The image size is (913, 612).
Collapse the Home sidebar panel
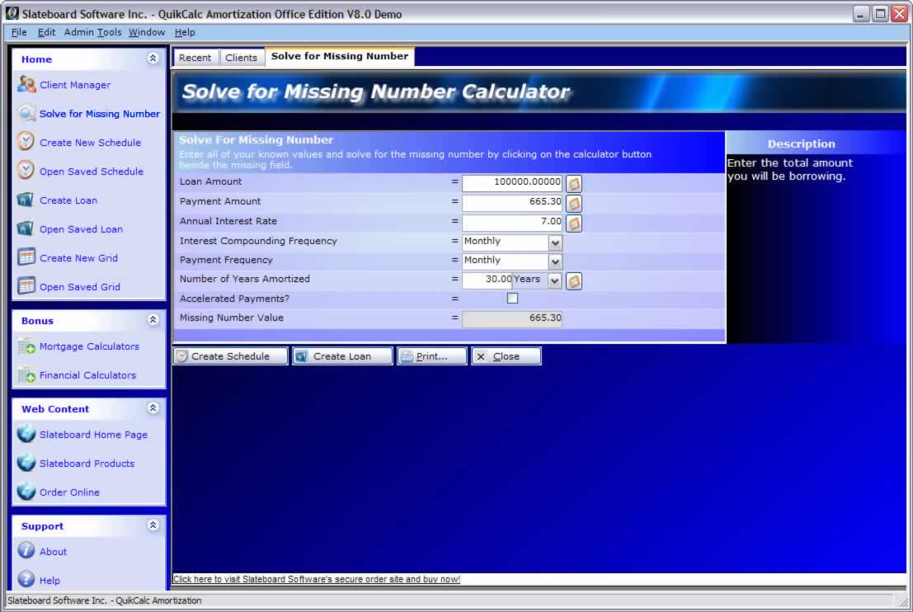click(153, 59)
